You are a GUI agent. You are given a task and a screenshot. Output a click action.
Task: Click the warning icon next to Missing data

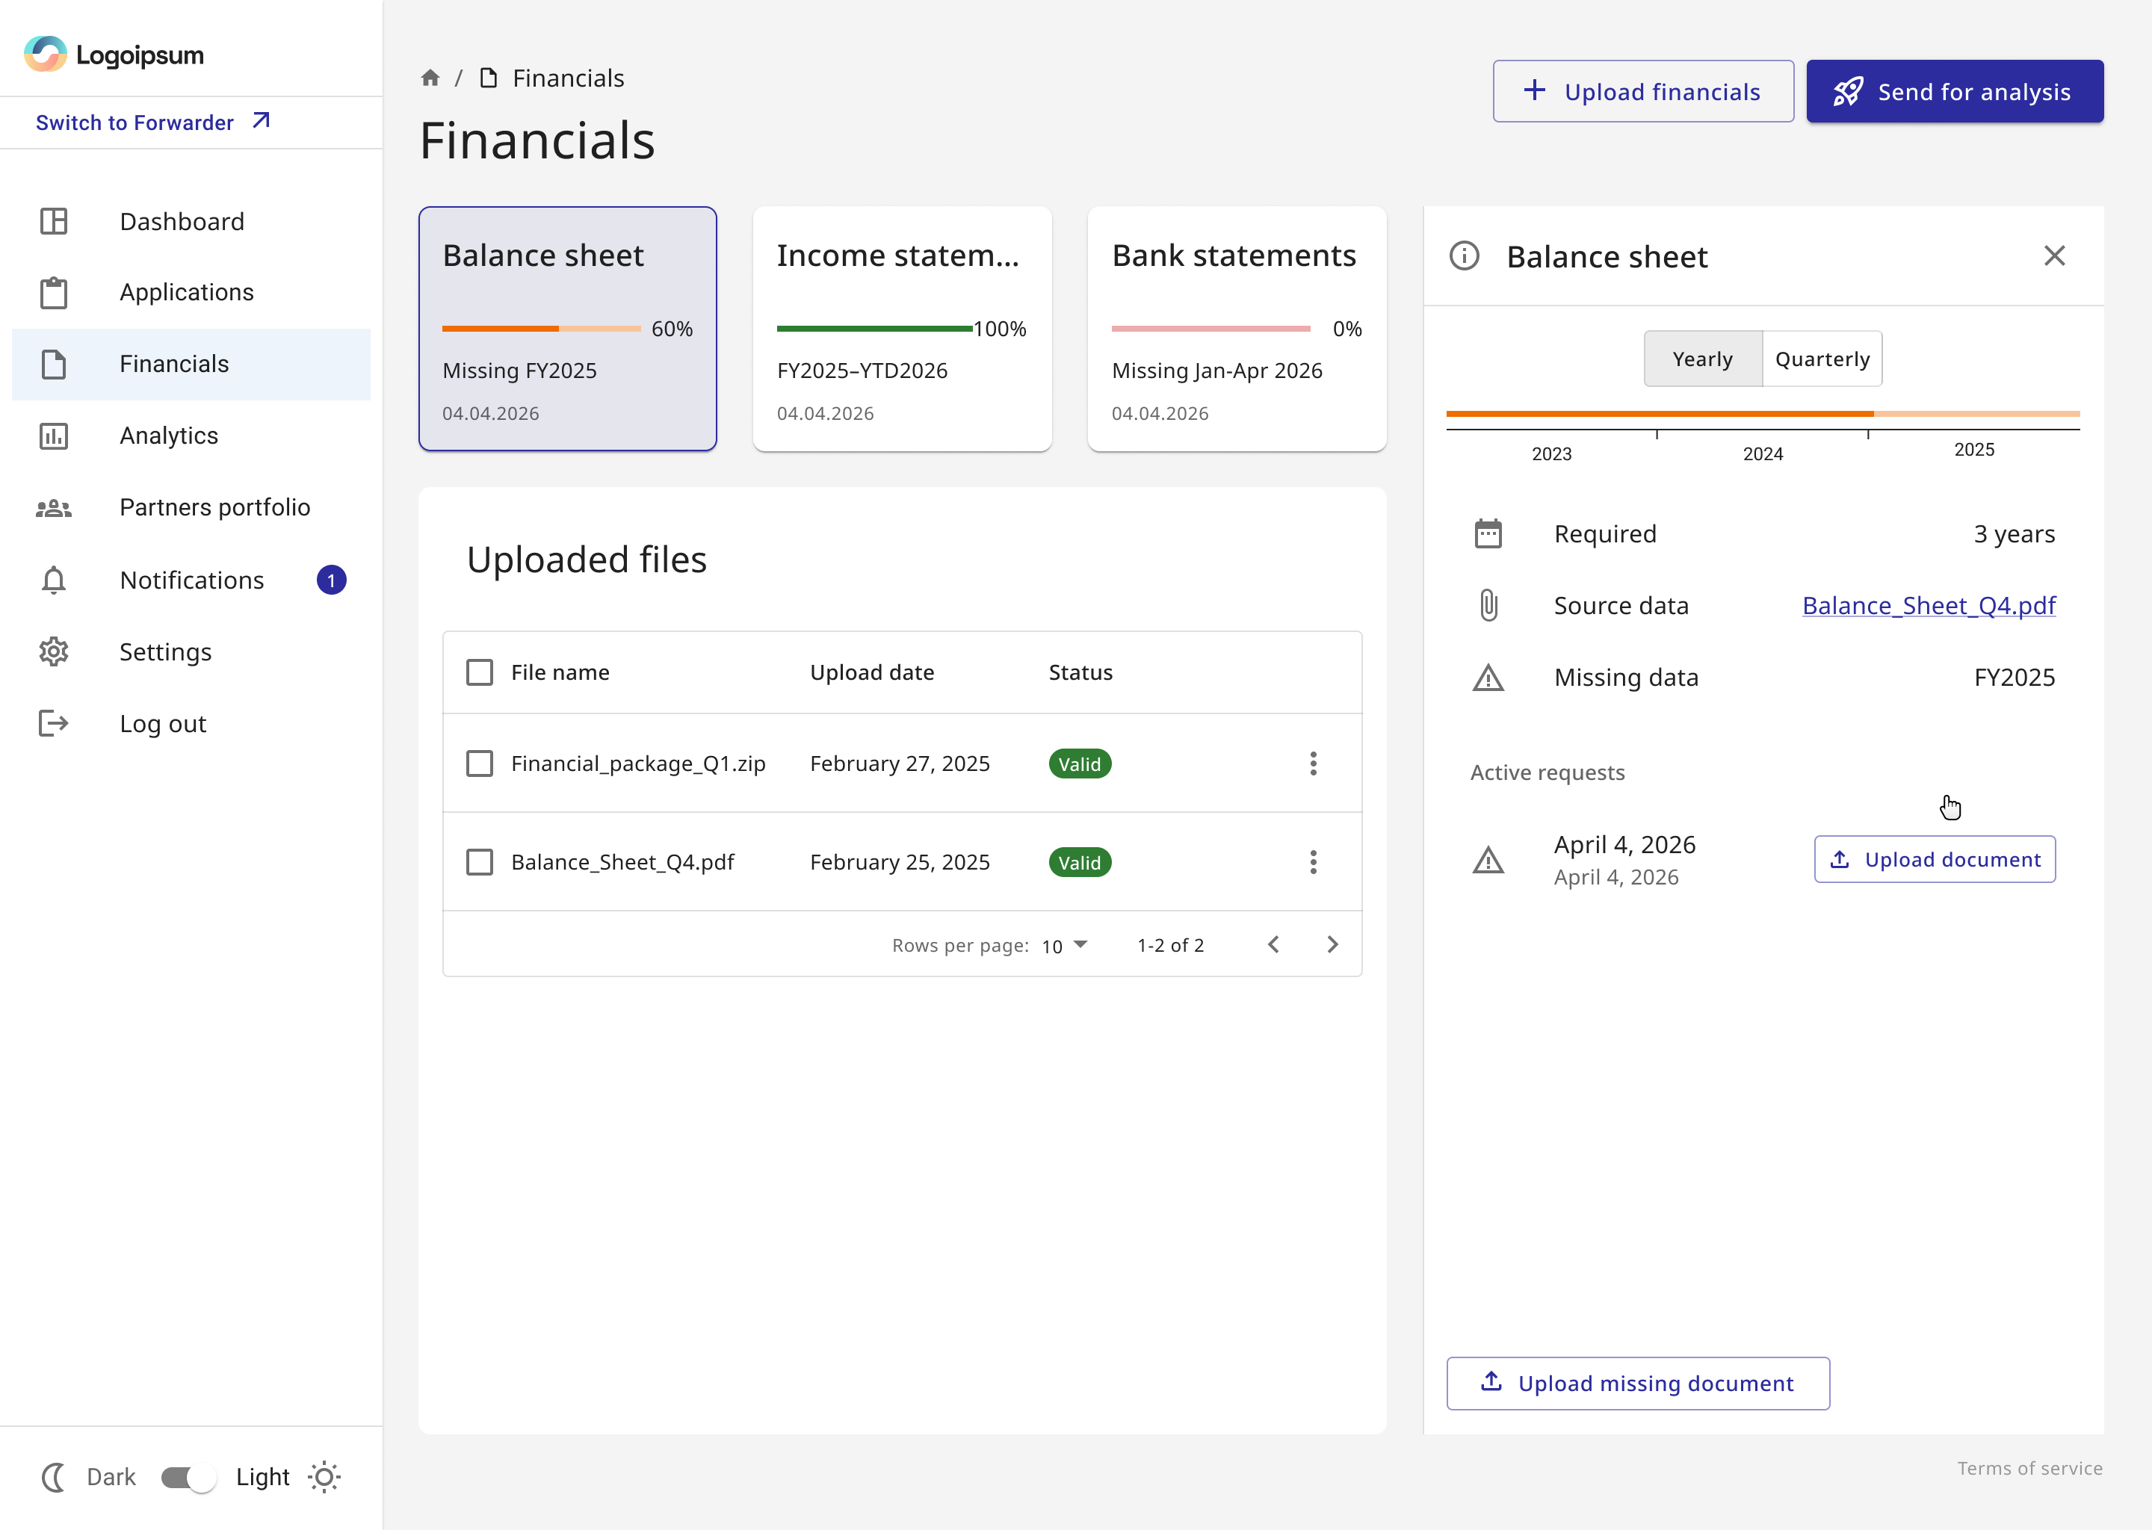(1488, 678)
